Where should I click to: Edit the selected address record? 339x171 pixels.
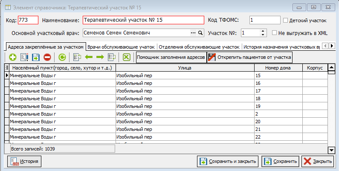24,57
